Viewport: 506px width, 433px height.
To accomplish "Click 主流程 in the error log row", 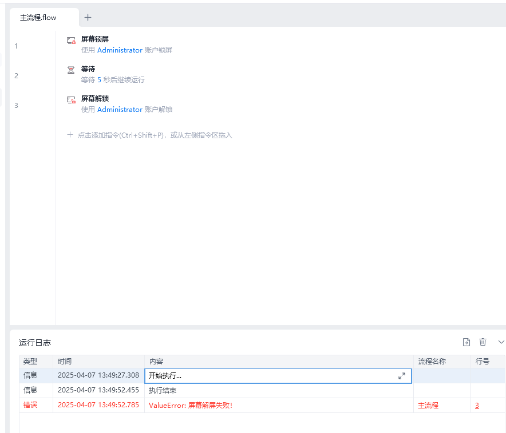I will (428, 406).
